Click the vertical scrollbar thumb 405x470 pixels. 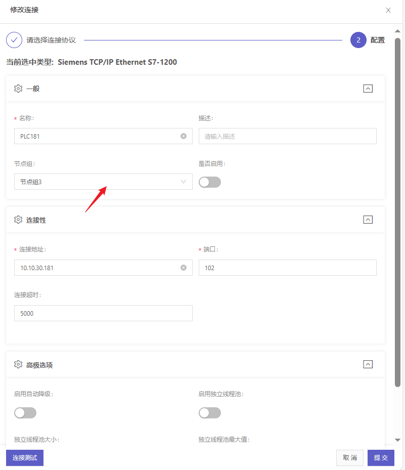coord(397,212)
